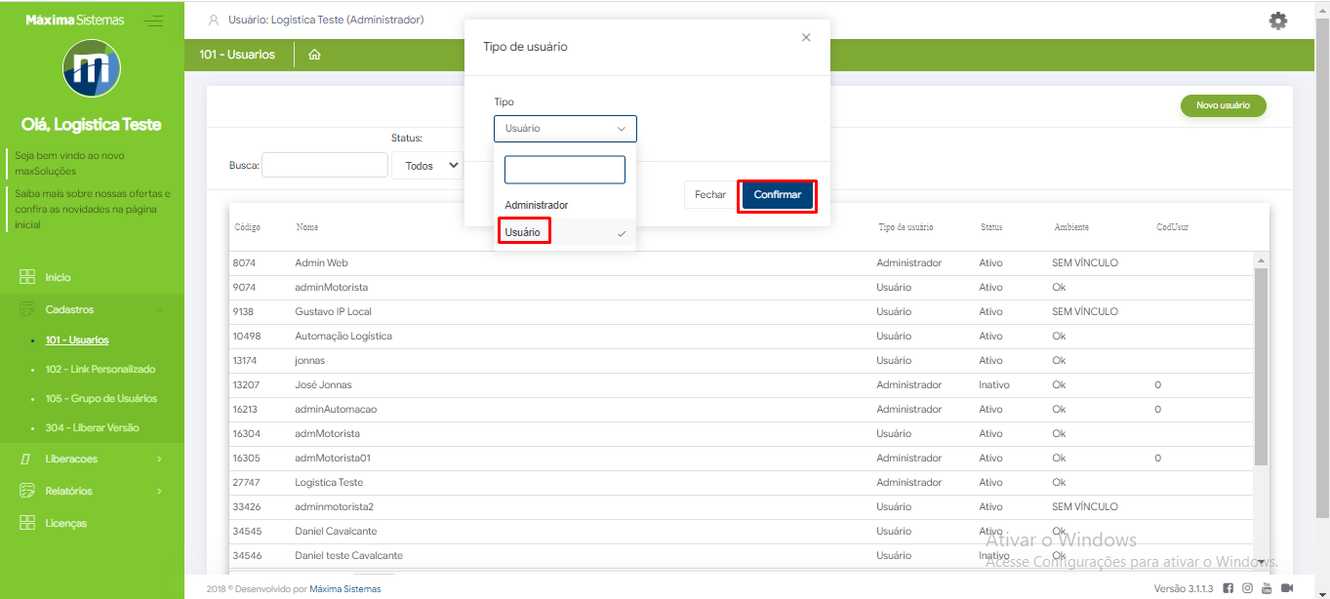1330x599 pixels.
Task: Select the Gustavo IP Local user name
Action: tap(333, 312)
